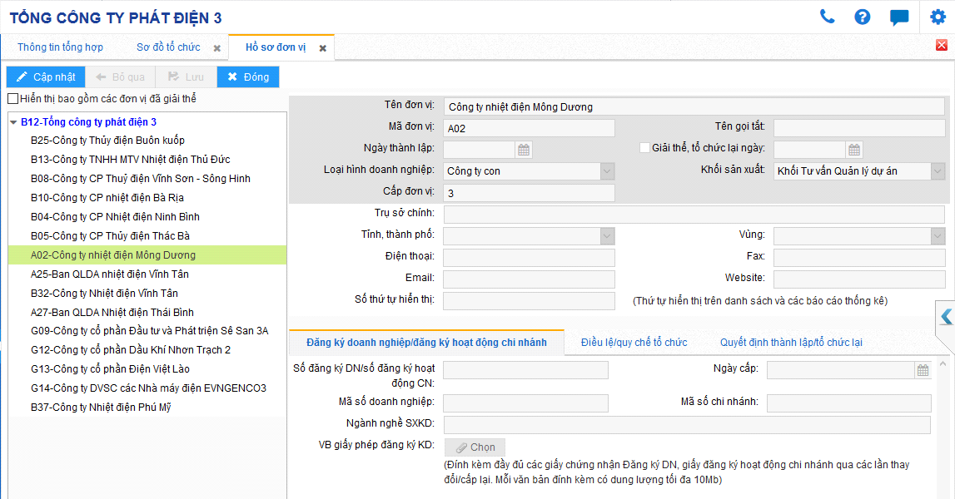Open the Vùng dropdown
955x499 pixels.
(938, 236)
